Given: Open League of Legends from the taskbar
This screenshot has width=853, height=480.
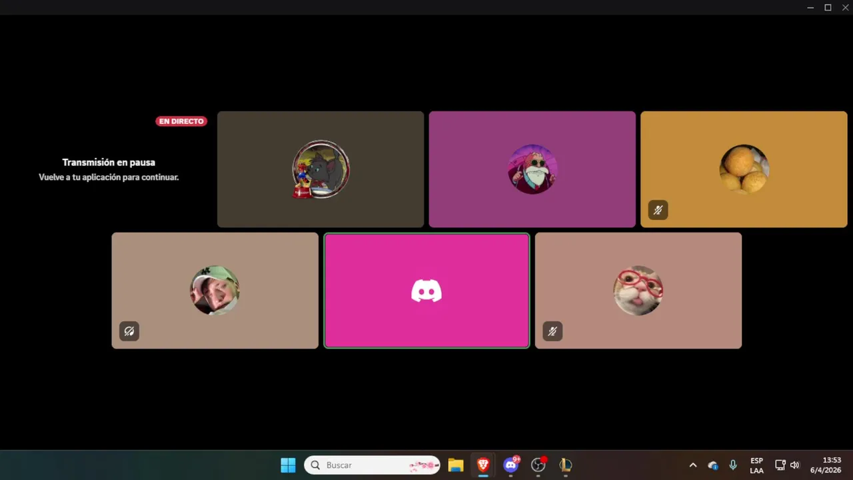Looking at the screenshot, I should (566, 465).
